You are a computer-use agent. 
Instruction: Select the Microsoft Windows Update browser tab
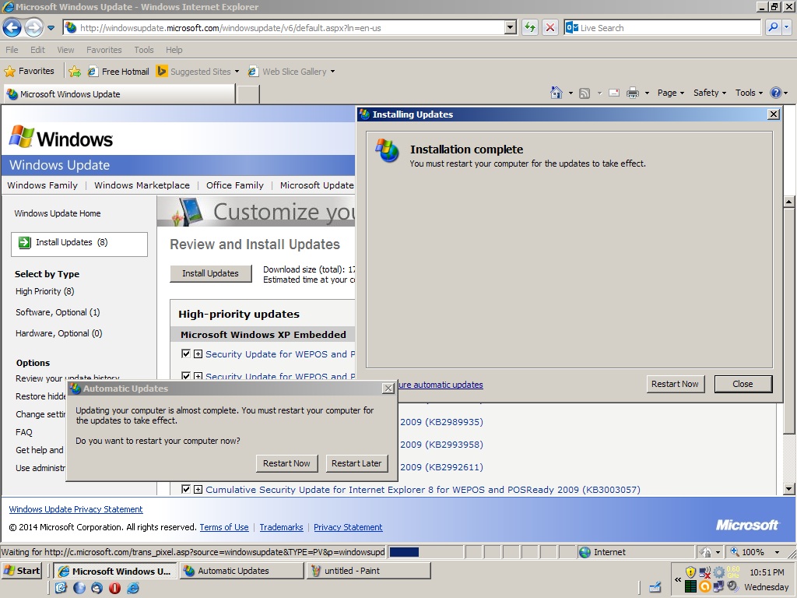[120, 94]
